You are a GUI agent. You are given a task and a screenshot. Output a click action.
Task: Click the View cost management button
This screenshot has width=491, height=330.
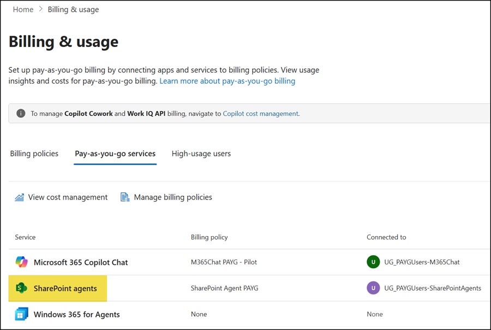[x=61, y=197]
